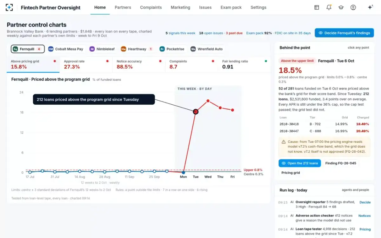Select the Approval rate 27.3% metric
This screenshot has width=381, height=238.
pos(86,64)
